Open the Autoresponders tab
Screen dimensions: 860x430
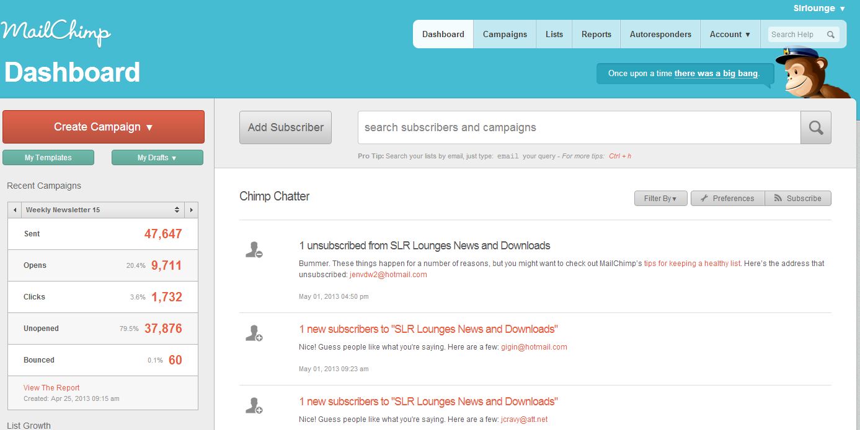pyautogui.click(x=660, y=35)
